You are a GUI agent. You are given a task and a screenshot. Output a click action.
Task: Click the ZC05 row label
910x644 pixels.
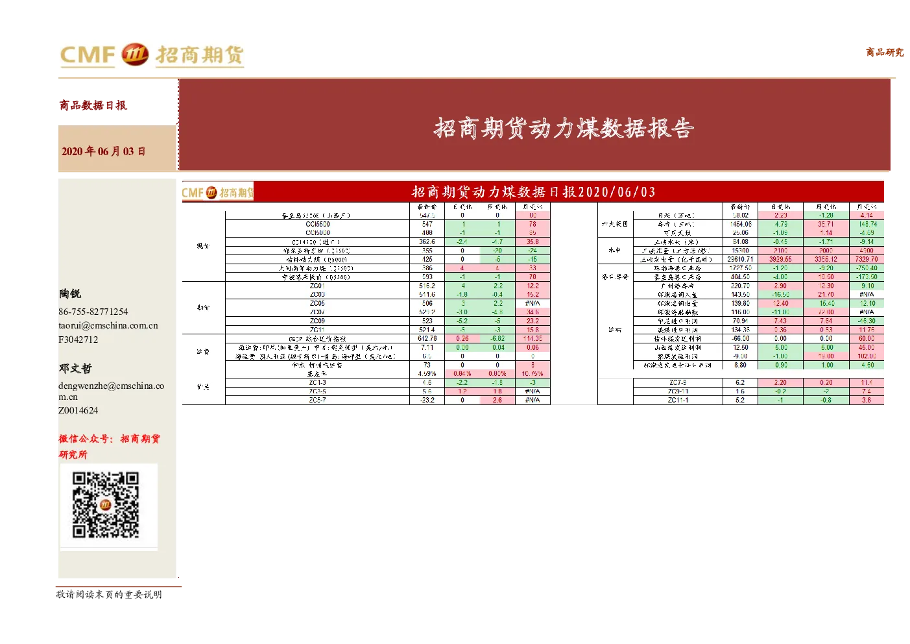point(317,303)
